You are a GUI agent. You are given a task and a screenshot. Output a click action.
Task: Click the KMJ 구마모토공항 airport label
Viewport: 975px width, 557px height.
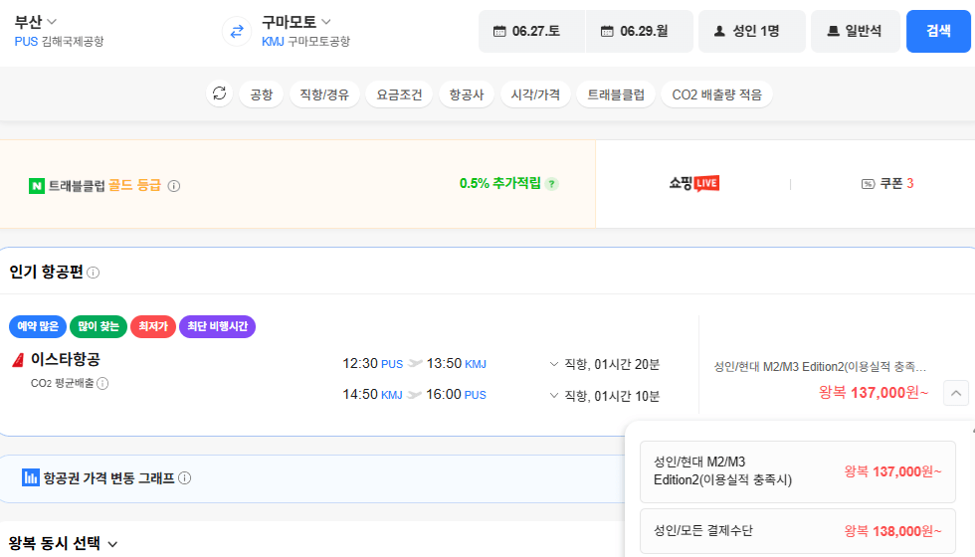[306, 42]
